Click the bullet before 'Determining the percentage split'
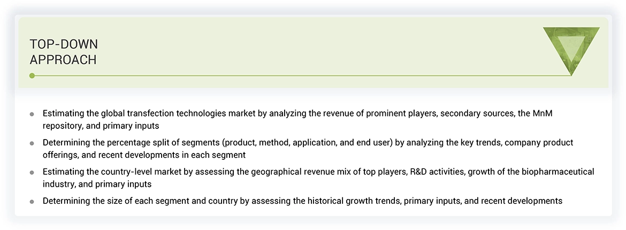The height and width of the screenshot is (230, 626). [32, 143]
